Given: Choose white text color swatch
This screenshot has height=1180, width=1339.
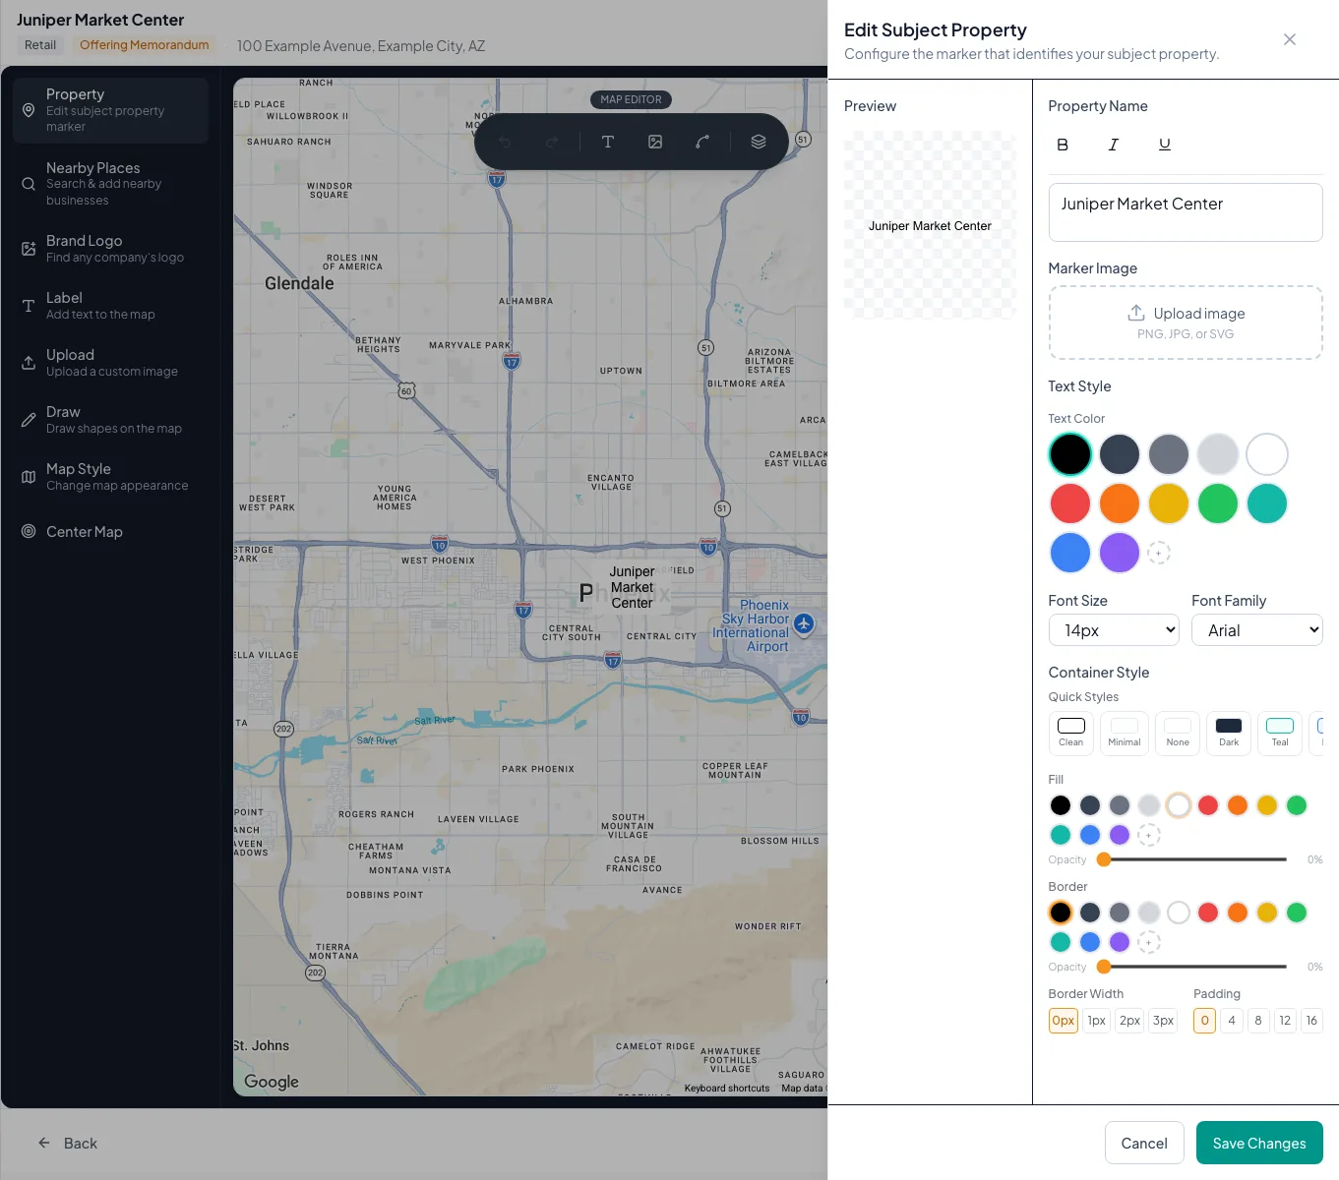Looking at the screenshot, I should (1267, 454).
